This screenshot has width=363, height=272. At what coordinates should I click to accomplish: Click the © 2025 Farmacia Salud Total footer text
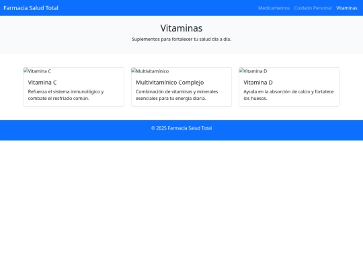click(182, 128)
